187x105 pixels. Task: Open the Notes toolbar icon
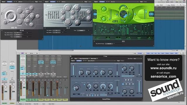pos(177,1)
